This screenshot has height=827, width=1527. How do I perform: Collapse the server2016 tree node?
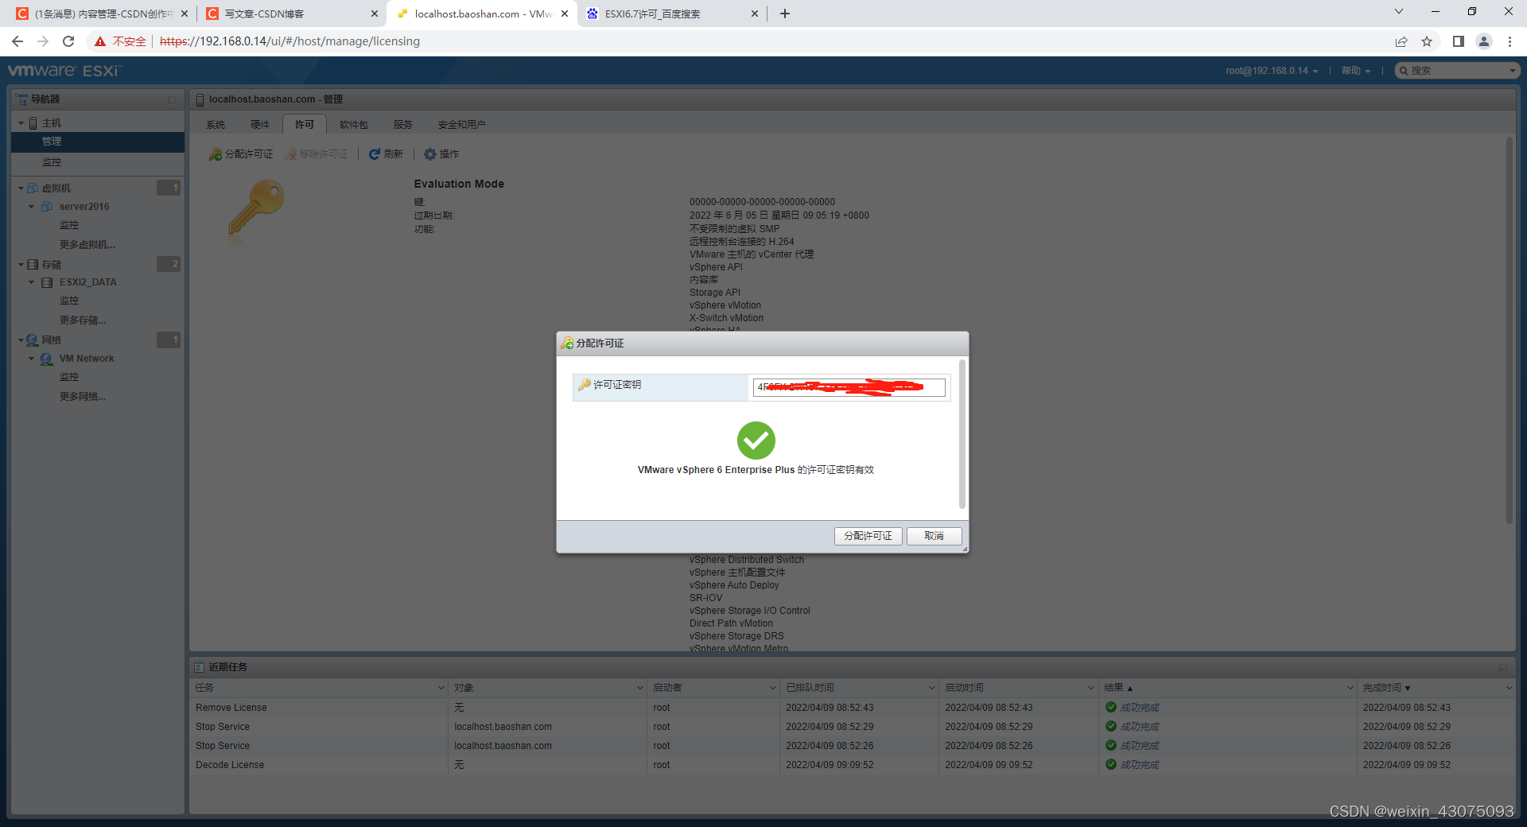pyautogui.click(x=32, y=207)
